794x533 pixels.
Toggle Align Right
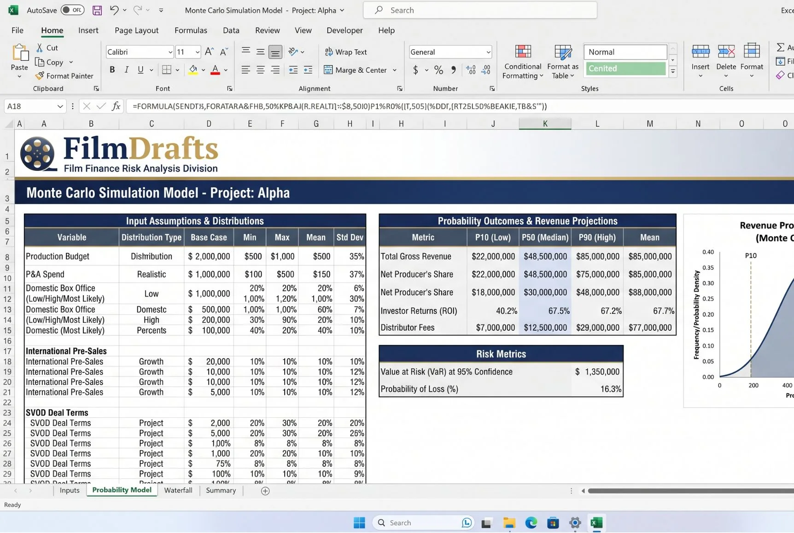coord(275,70)
